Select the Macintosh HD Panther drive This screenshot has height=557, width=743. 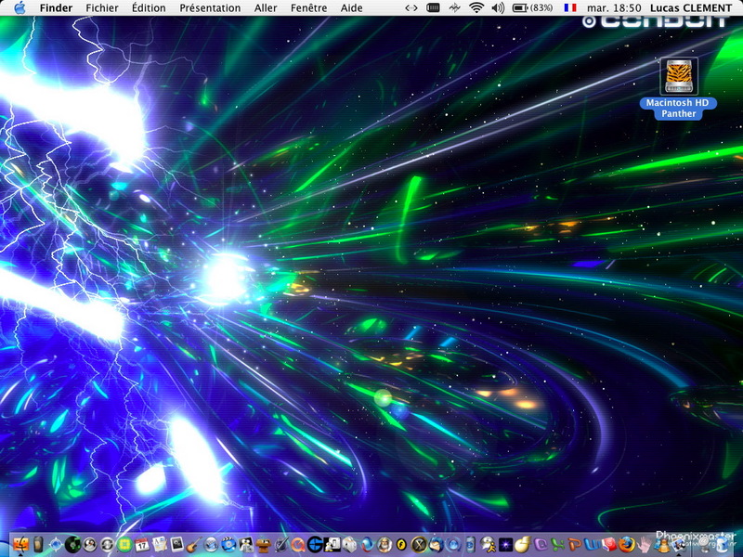(679, 77)
